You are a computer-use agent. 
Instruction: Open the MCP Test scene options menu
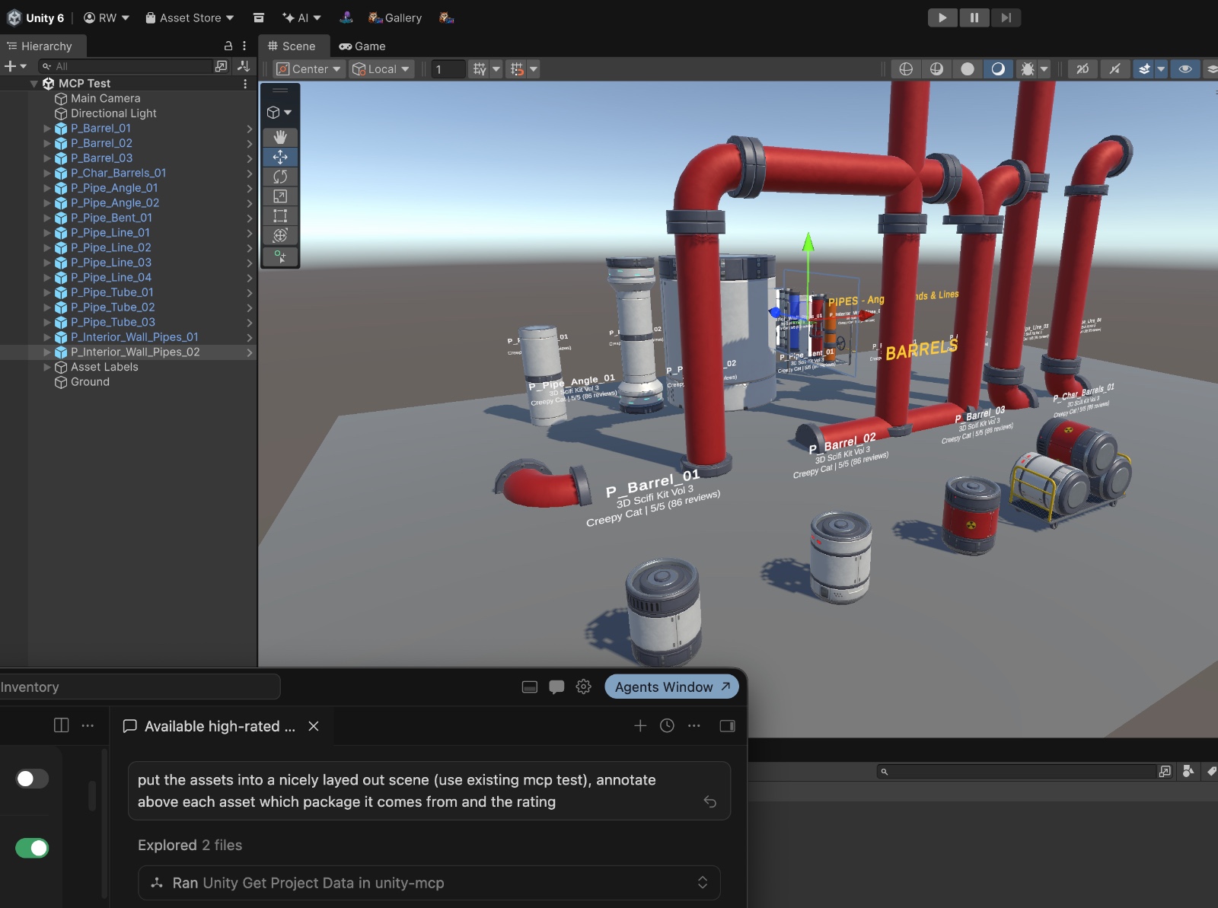tap(245, 84)
